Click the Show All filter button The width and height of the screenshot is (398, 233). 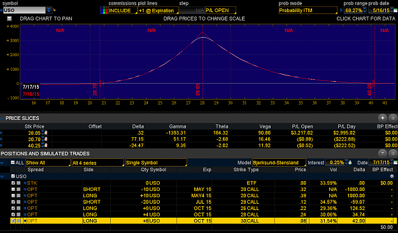coord(48,163)
